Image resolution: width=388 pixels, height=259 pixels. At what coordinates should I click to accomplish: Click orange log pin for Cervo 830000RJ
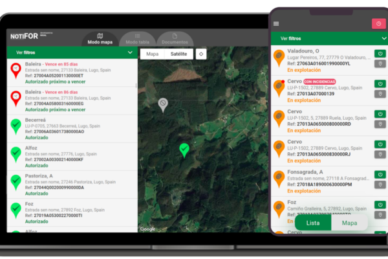tap(279, 149)
